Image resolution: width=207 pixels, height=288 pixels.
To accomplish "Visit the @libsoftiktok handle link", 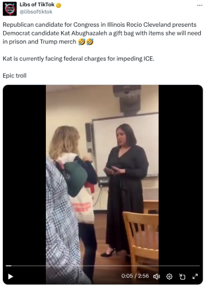I will tap(36, 12).
